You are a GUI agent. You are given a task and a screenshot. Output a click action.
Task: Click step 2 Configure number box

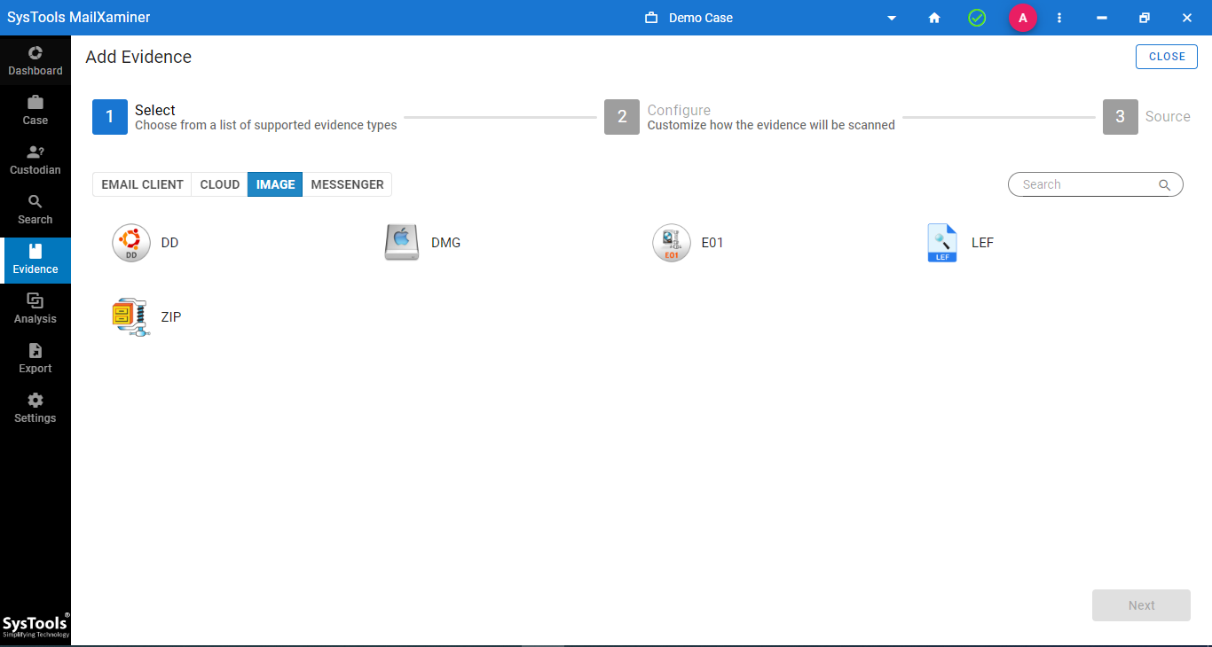pyautogui.click(x=622, y=117)
